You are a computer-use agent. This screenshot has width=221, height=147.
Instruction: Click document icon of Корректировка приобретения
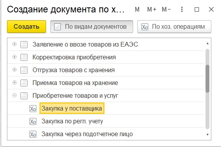tap(24, 57)
